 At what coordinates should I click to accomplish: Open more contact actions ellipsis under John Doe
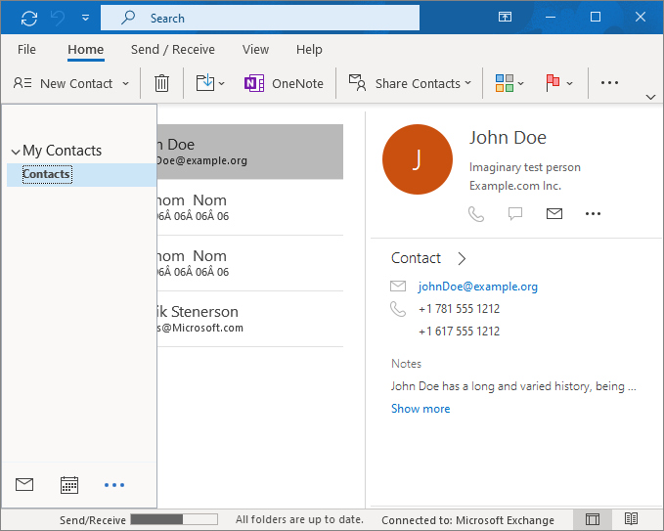[x=593, y=214]
